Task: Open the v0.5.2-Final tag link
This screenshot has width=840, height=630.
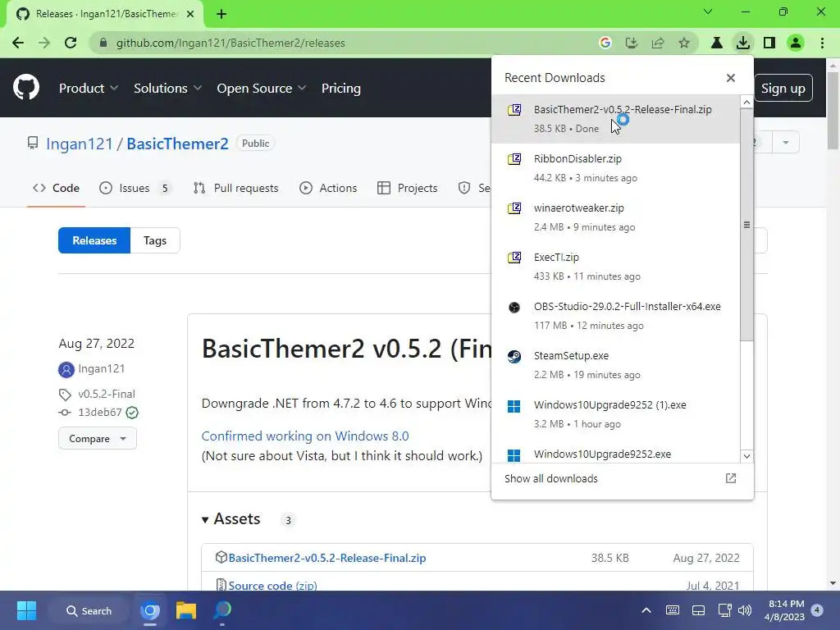Action: (107, 395)
